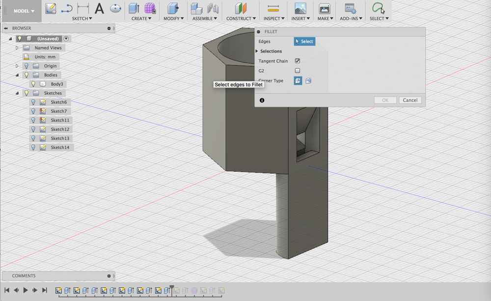
Task: Open the MODEL workspace dropdown
Action: (x=24, y=11)
